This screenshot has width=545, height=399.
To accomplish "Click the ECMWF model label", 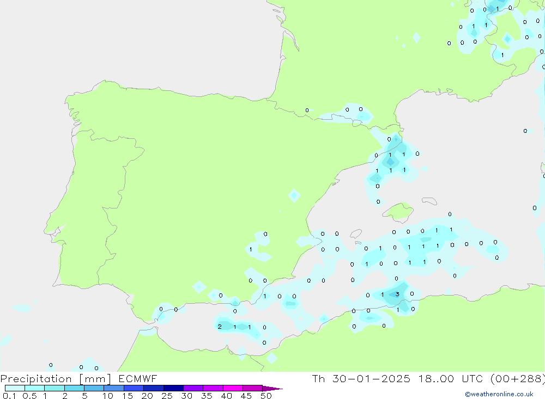I will point(138,379).
